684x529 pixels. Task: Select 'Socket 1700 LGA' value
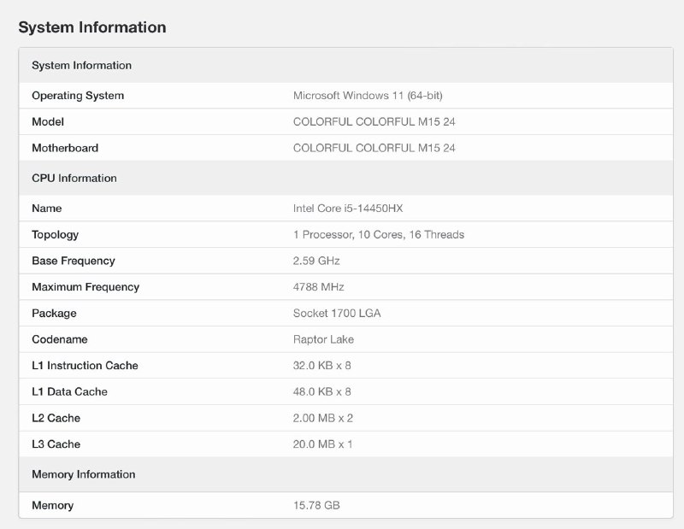click(337, 313)
